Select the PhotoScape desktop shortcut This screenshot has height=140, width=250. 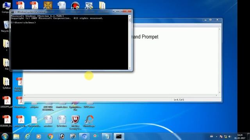(89, 121)
